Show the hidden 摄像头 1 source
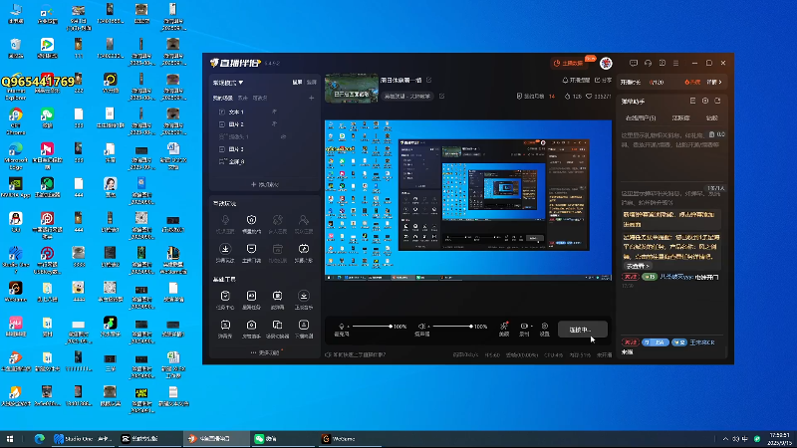The image size is (797, 448). [283, 136]
